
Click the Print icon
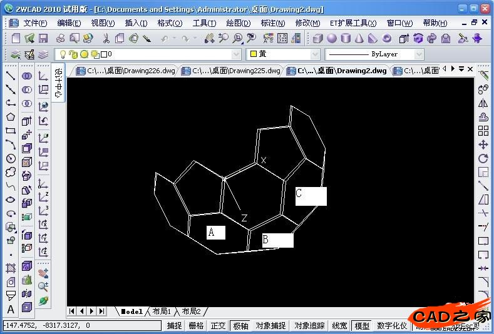coord(60,38)
